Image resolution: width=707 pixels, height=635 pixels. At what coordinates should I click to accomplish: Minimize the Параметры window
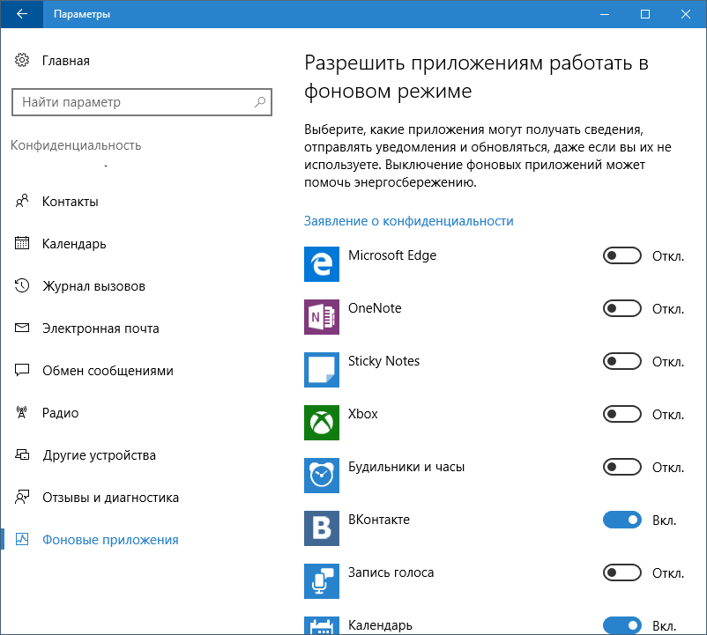coord(605,14)
